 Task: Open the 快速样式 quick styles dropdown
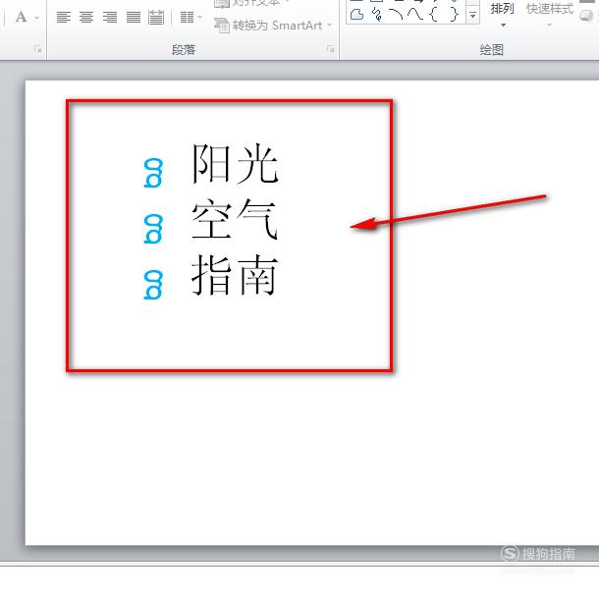550,14
